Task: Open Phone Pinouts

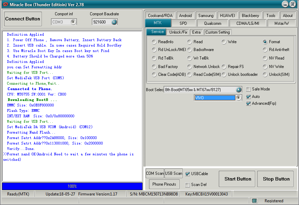Action: [164, 184]
